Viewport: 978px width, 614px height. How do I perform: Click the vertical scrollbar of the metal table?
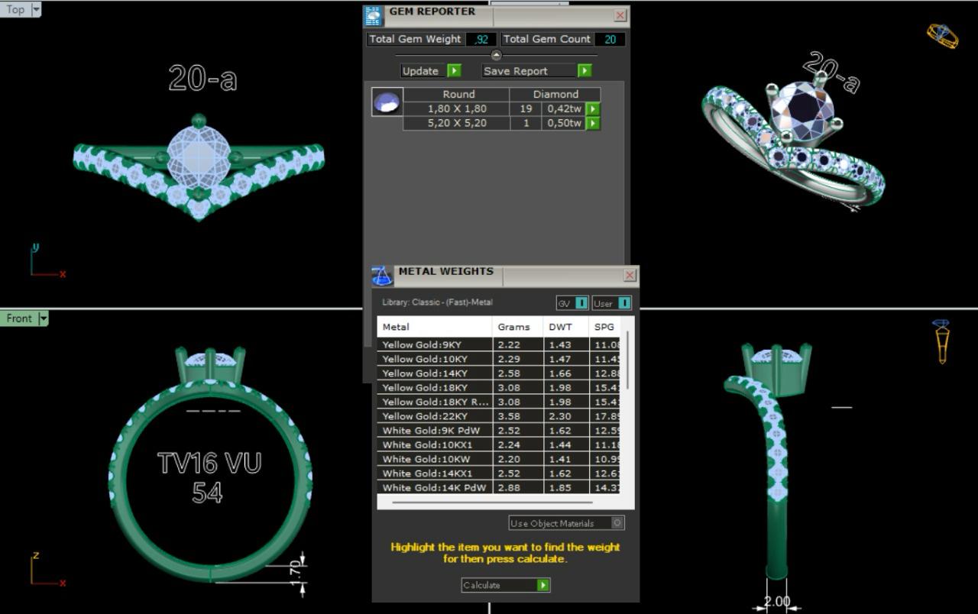pos(628,359)
